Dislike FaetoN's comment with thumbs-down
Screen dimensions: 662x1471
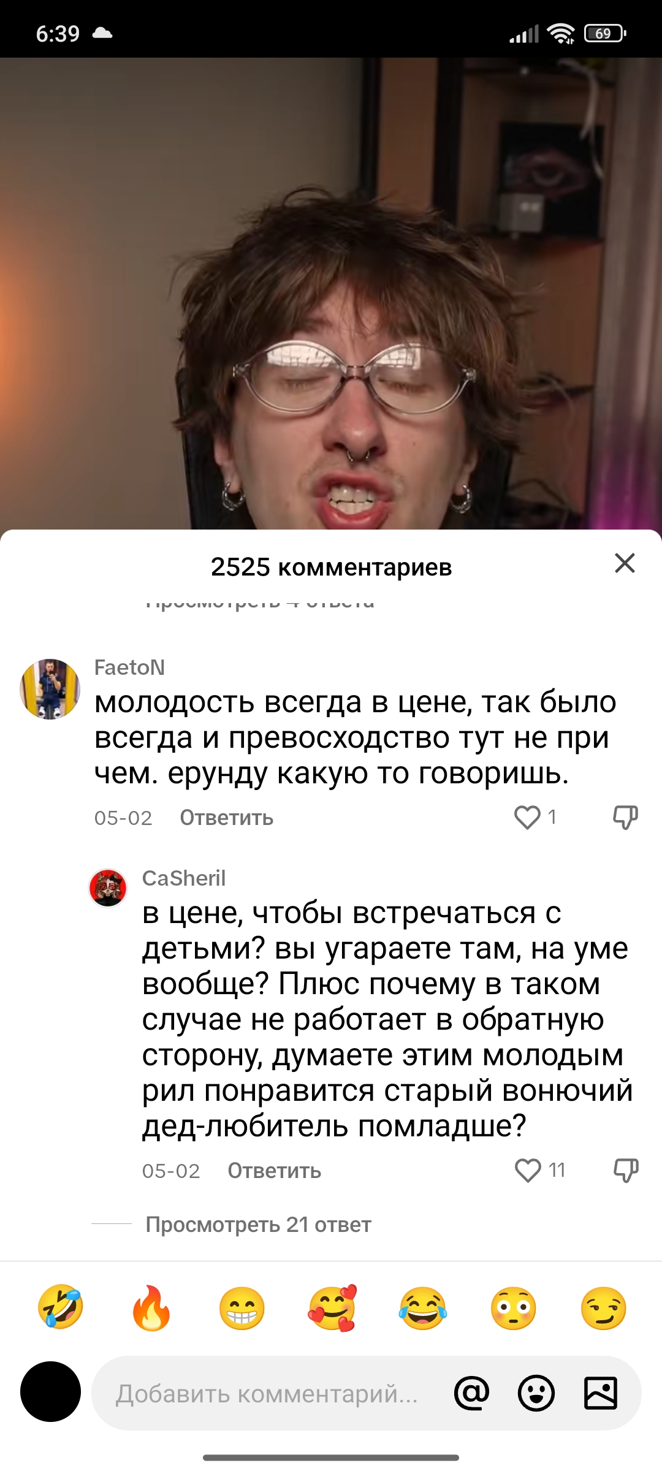coord(626,817)
